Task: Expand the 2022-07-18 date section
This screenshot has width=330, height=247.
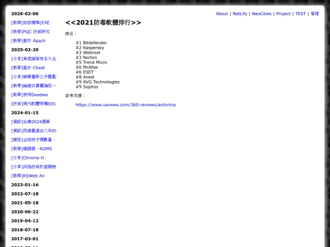Action: (25, 194)
